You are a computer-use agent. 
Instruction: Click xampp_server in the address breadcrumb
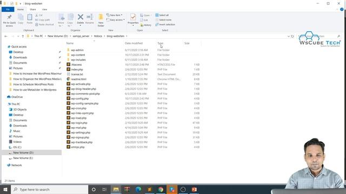(81, 36)
